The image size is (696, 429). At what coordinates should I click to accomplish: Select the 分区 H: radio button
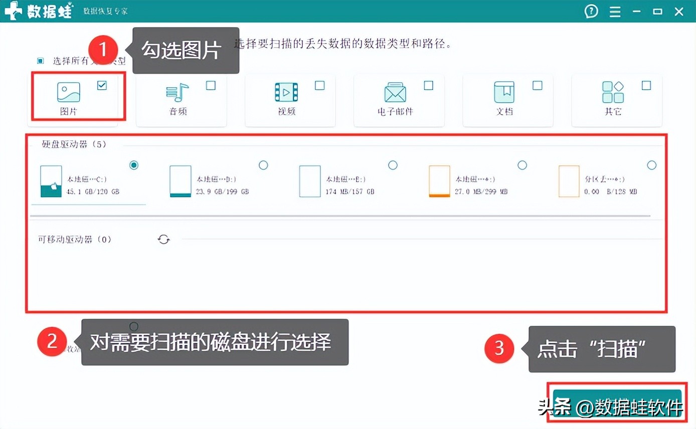pyautogui.click(x=651, y=165)
